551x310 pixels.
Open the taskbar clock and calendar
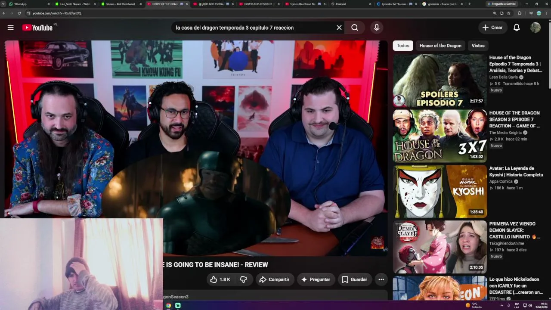coord(541,305)
